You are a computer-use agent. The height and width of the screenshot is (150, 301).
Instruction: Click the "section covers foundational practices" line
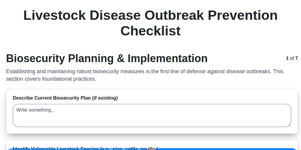[51, 79]
